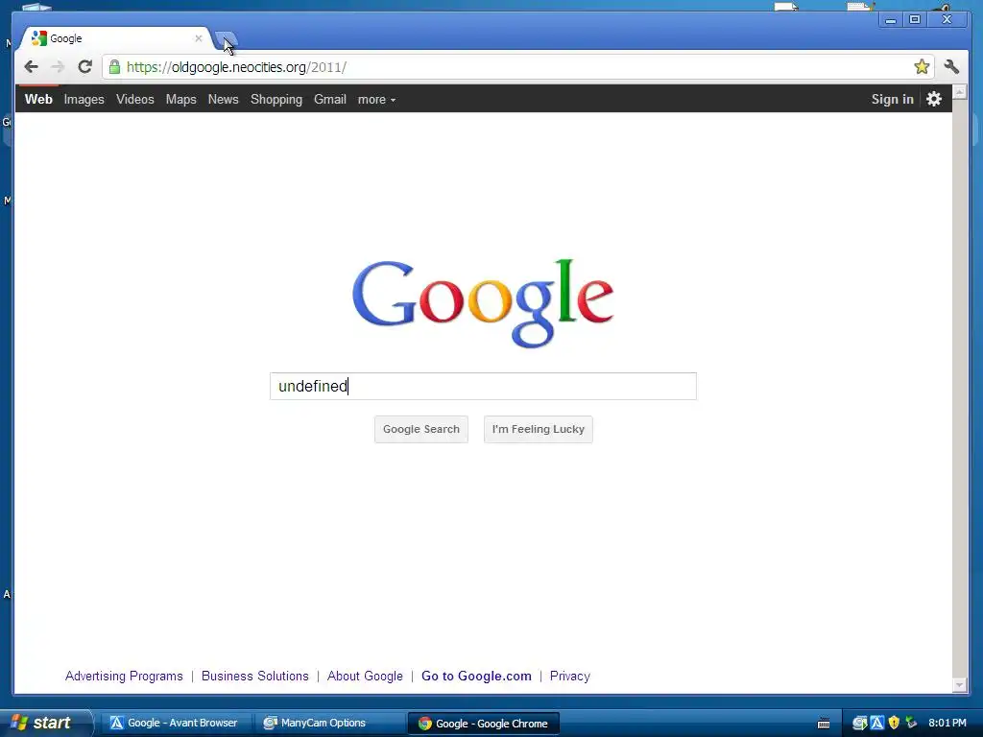Follow the Go to Google.com link
Viewport: 983px width, 737px height.
tap(476, 676)
